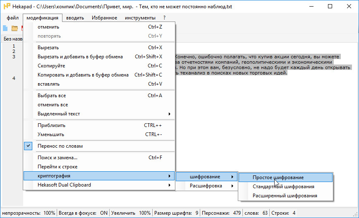Choose Выбрать все
The height and width of the screenshot is (218, 359).
pyautogui.click(x=99, y=96)
